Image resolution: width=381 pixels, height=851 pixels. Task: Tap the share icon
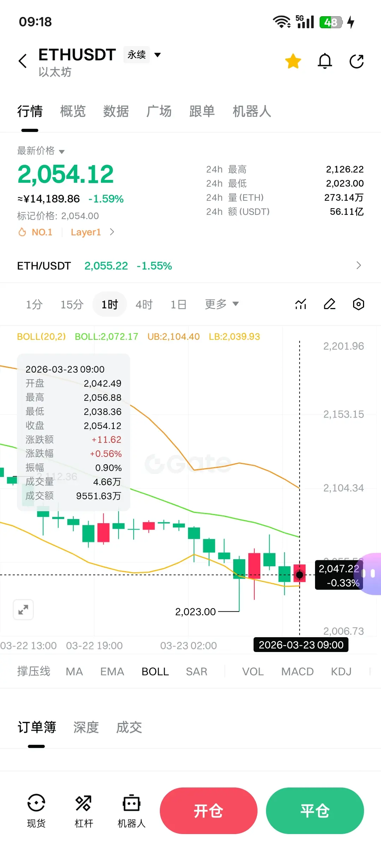(x=356, y=61)
